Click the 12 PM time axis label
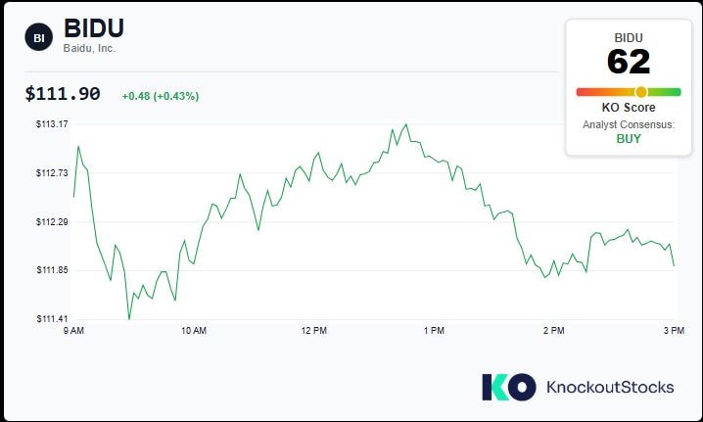The height and width of the screenshot is (422, 703). pos(313,331)
